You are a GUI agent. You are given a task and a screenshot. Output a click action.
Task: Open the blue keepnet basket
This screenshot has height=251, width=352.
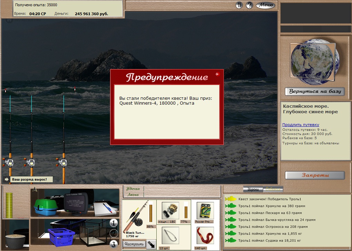tap(61, 237)
